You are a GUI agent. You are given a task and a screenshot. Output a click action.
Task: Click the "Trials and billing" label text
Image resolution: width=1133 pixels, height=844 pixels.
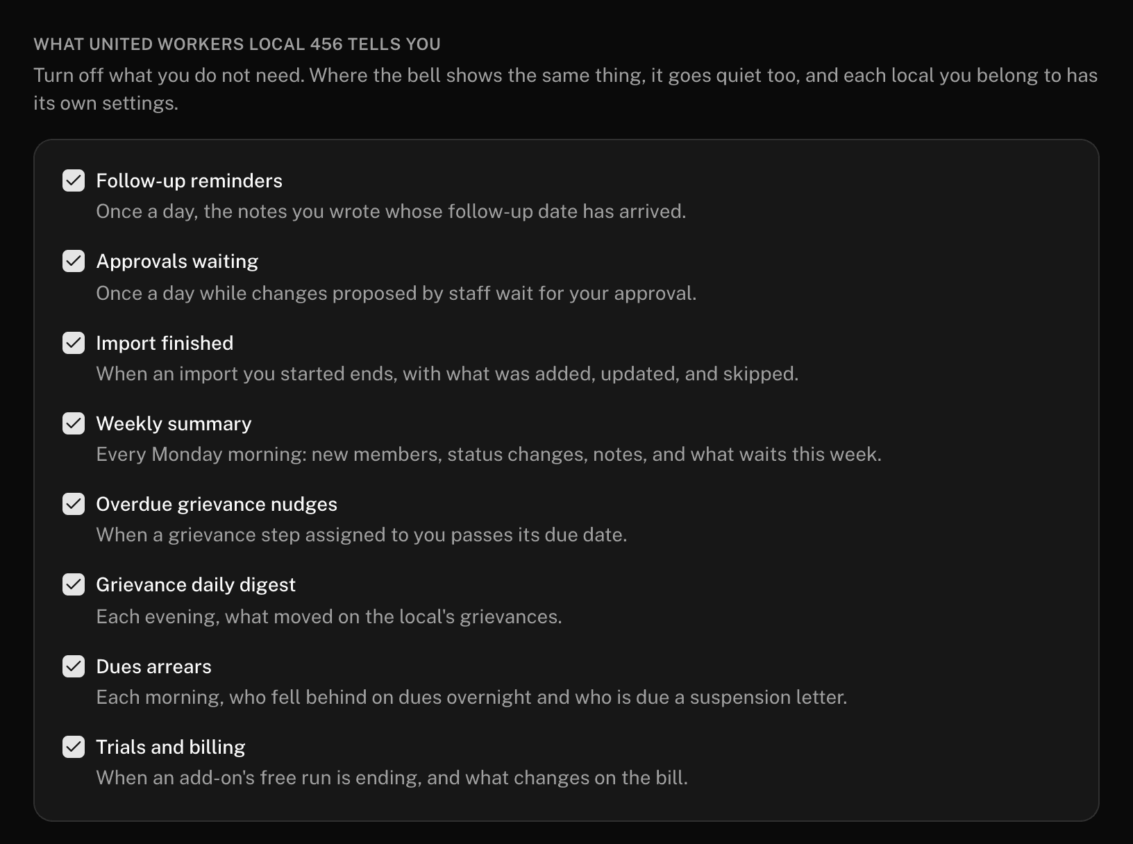point(171,747)
